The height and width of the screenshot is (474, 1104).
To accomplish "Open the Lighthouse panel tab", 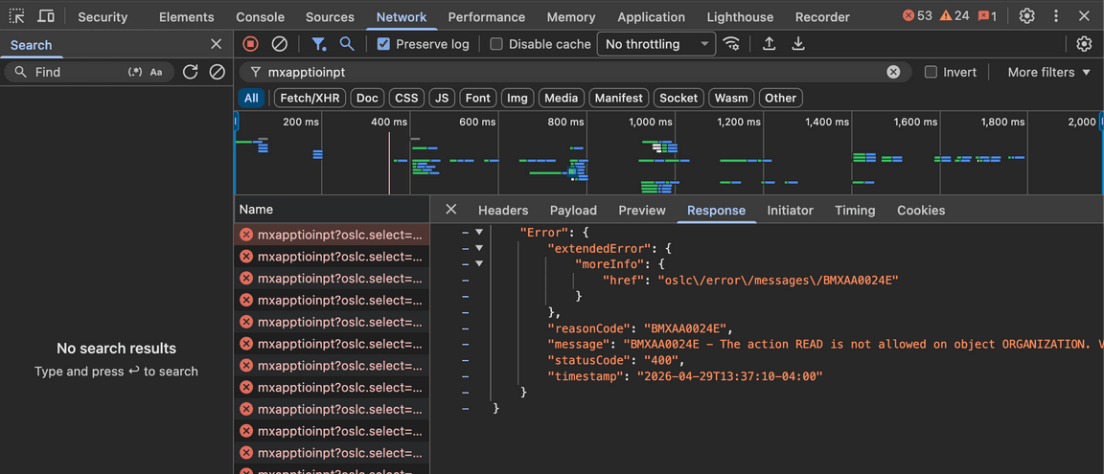I will [740, 17].
